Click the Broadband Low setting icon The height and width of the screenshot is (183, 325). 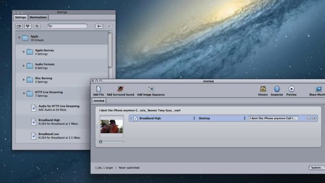[34, 136]
